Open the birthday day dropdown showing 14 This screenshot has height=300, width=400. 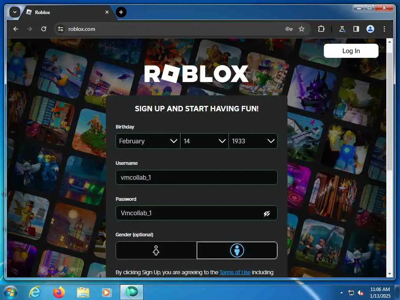(x=204, y=141)
